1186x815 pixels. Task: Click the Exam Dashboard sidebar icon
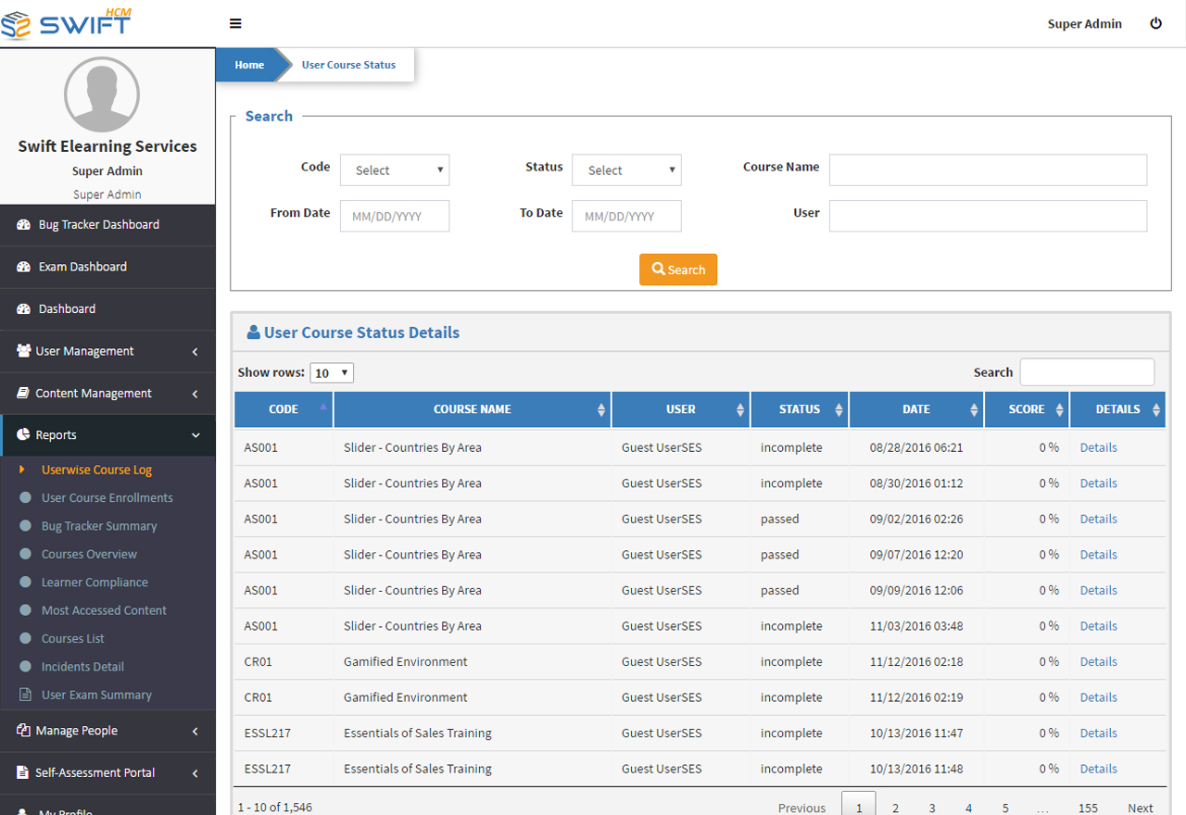click(23, 267)
